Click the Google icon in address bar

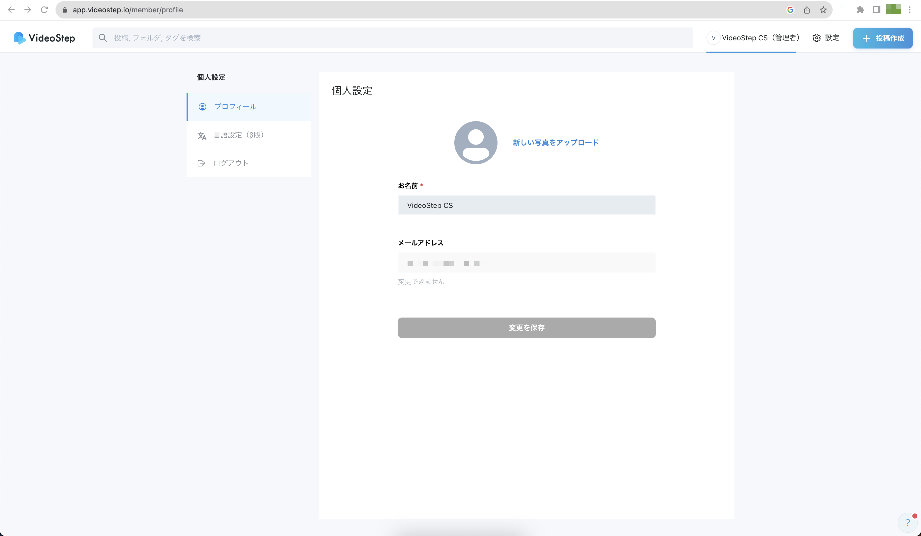point(790,10)
